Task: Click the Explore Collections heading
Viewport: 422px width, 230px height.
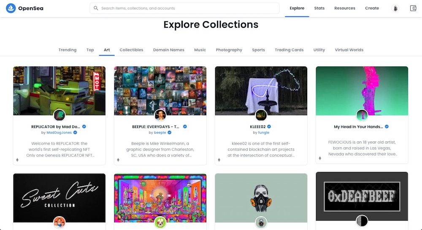Action: point(211,25)
